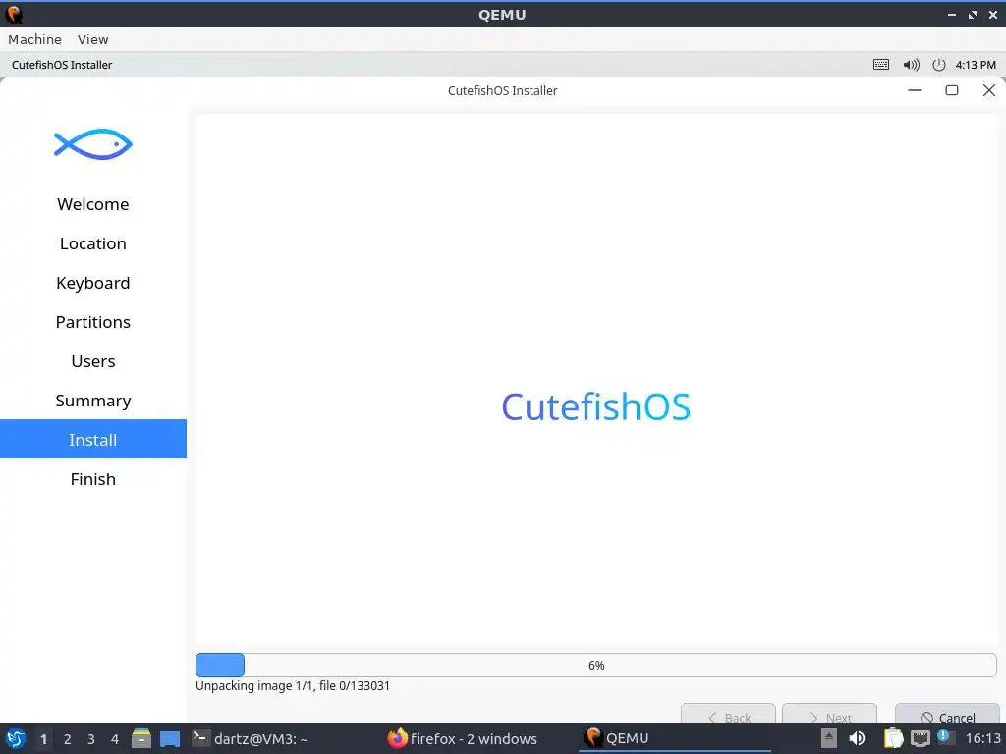Switch to workspace 3
Viewport: 1006px width, 754px height.
pyautogui.click(x=91, y=738)
